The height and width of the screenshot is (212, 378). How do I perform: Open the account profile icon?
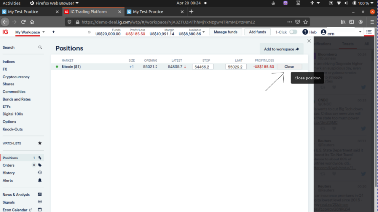coord(323,32)
